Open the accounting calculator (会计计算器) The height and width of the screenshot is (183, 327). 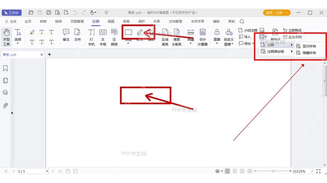pyautogui.click(x=202, y=37)
